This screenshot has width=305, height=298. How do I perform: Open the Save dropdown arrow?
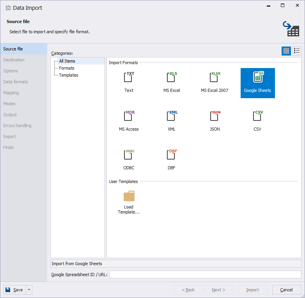[29, 290]
